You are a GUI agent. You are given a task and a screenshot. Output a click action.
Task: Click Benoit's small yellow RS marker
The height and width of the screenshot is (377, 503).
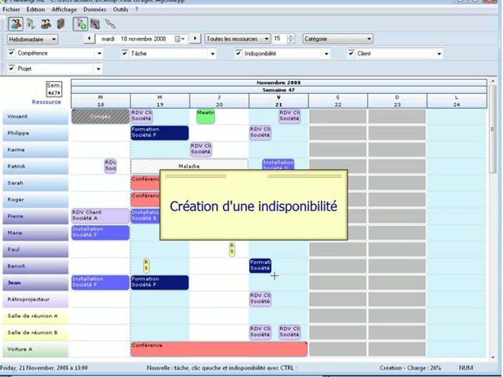pos(146,266)
